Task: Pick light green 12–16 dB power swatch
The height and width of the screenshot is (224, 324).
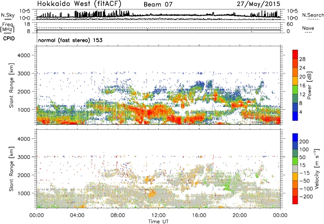Action: [x=295, y=89]
